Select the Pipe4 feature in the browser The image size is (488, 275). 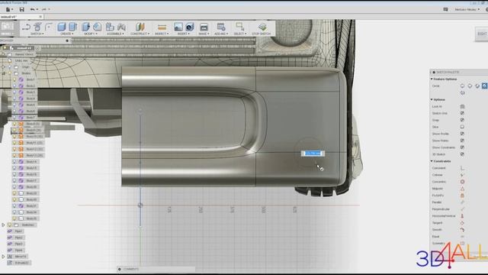pyautogui.click(x=18, y=250)
